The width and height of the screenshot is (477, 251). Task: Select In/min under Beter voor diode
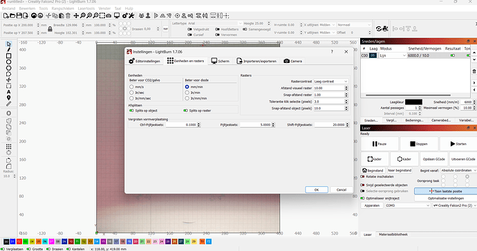[187, 93]
